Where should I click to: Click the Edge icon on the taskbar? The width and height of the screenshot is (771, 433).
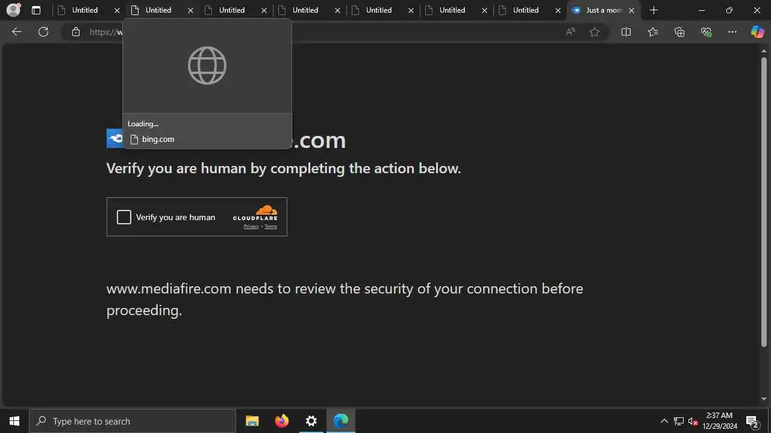[341, 421]
